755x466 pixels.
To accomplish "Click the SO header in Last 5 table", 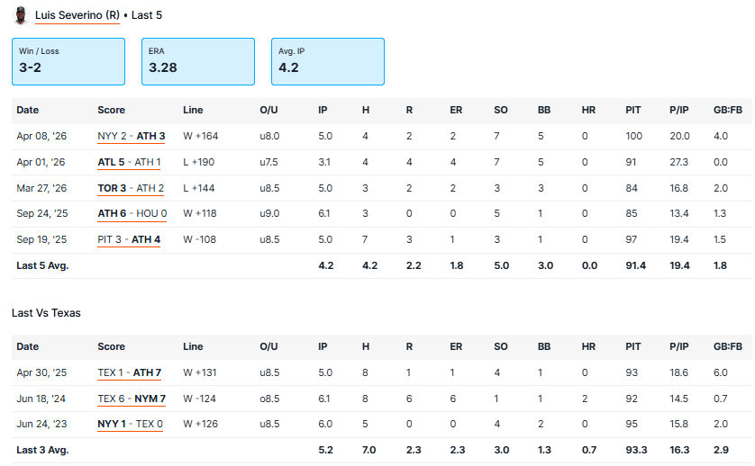I will (x=501, y=110).
